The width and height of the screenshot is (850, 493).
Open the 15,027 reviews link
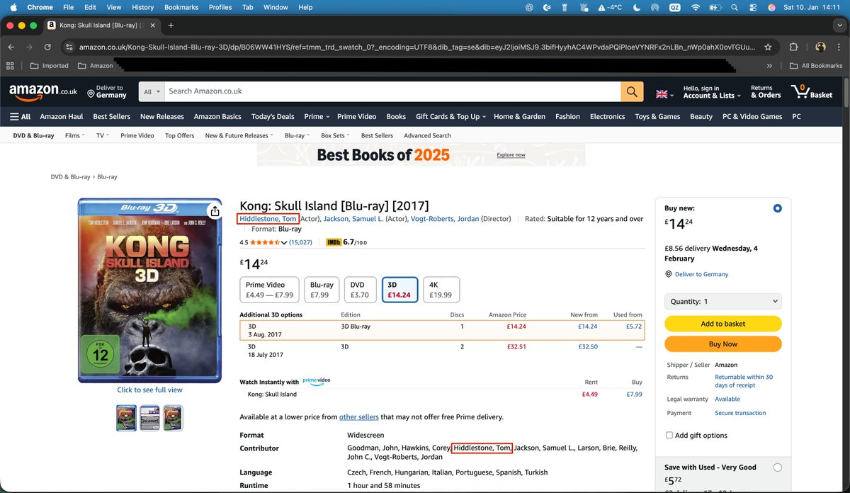click(301, 242)
